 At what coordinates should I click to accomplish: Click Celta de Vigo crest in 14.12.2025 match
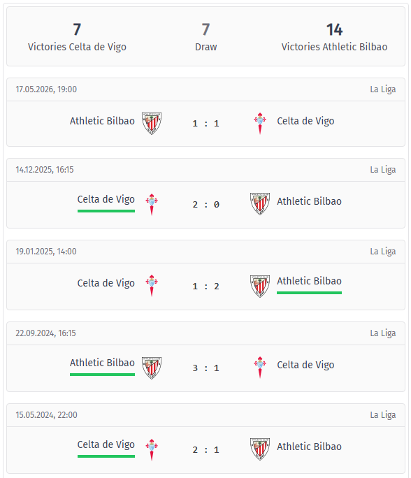coord(152,204)
